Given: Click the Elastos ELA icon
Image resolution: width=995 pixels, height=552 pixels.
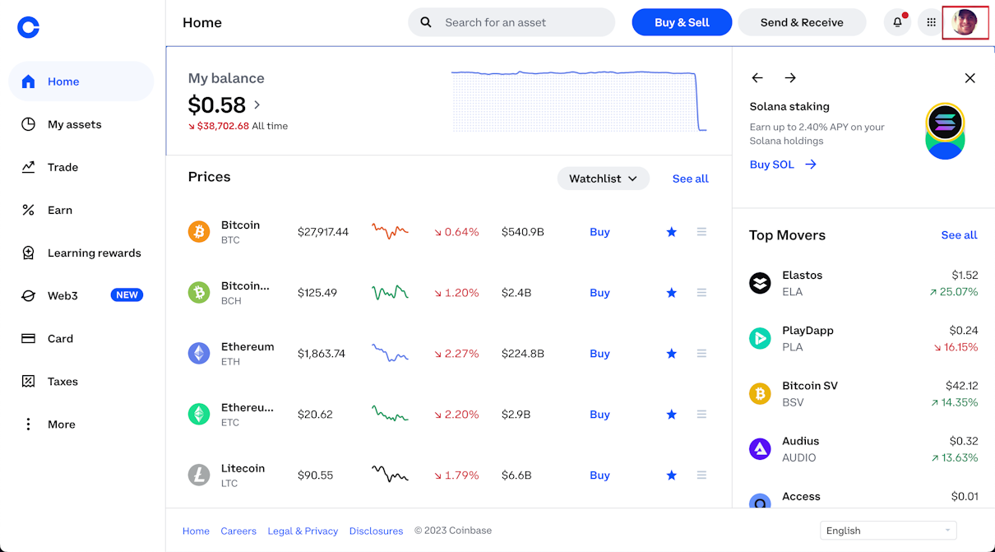Looking at the screenshot, I should tap(760, 283).
